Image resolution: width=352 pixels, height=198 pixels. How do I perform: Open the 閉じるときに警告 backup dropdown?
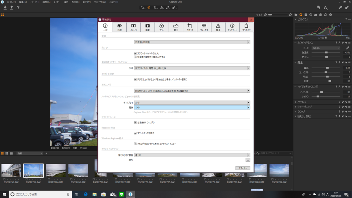[192, 155]
